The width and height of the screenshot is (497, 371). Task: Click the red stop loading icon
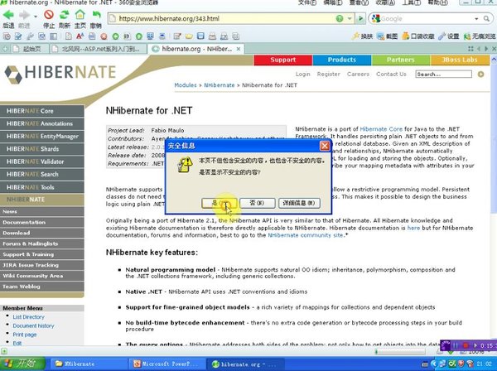coord(50,16)
